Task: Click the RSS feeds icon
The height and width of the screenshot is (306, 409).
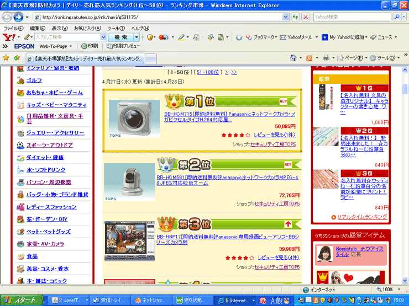Action: click(x=310, y=58)
